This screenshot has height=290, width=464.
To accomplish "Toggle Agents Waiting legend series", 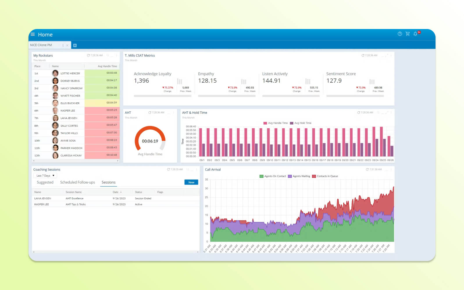I will (299, 176).
